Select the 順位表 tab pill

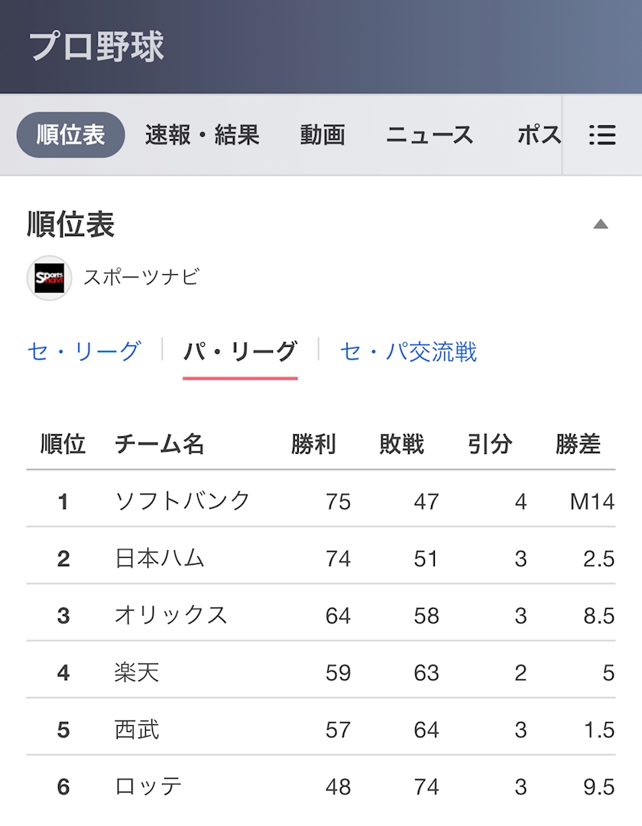70,134
